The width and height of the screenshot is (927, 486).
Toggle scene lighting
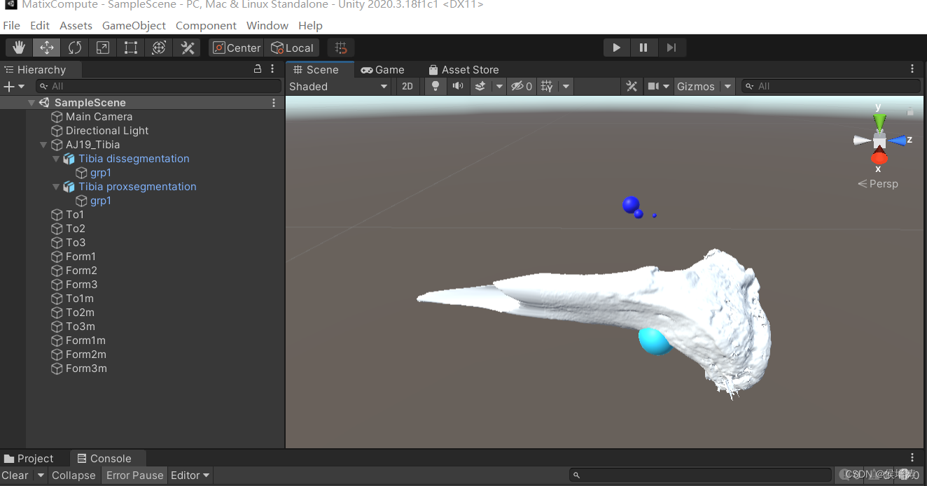tap(435, 86)
